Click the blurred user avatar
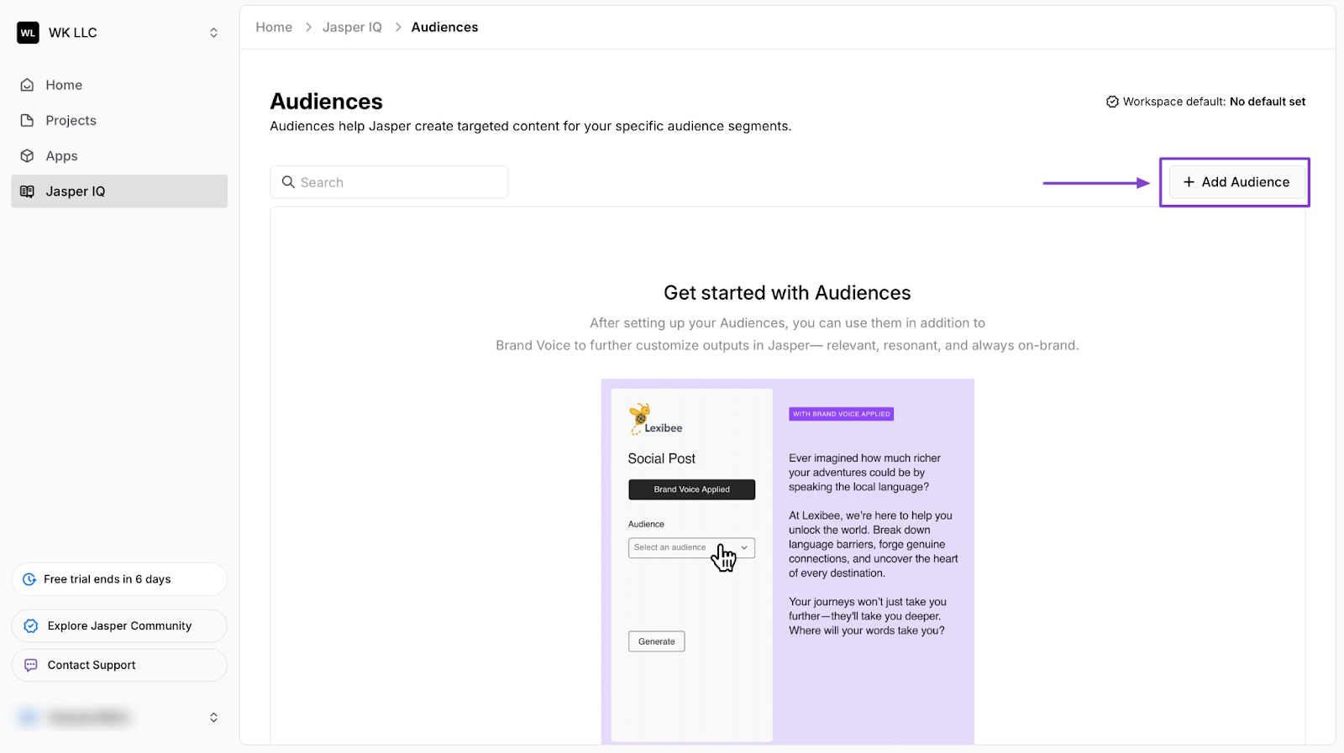Screen dimensions: 1344x753 28,718
